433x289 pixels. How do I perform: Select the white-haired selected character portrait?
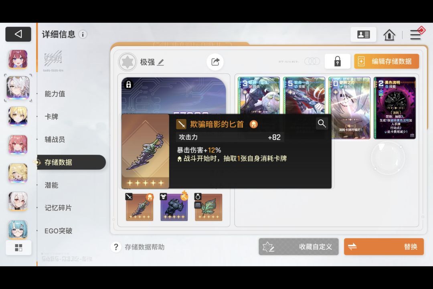pyautogui.click(x=18, y=88)
